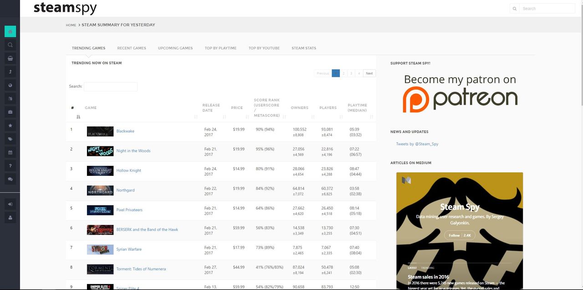Click the steamspy logo
Screen dimensions: 583x290
[x=65, y=8]
